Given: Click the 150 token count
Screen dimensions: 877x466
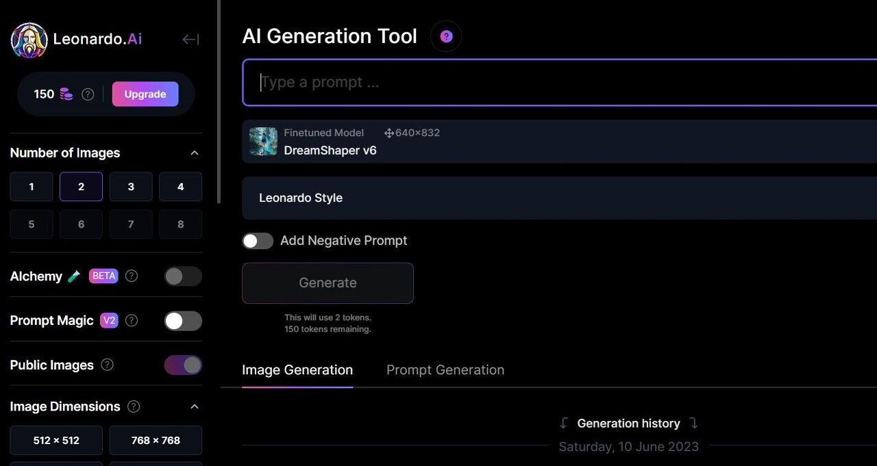Looking at the screenshot, I should (44, 94).
